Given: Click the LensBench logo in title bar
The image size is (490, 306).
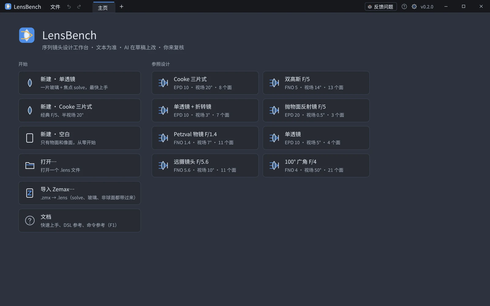Looking at the screenshot, I should [x=8, y=6].
